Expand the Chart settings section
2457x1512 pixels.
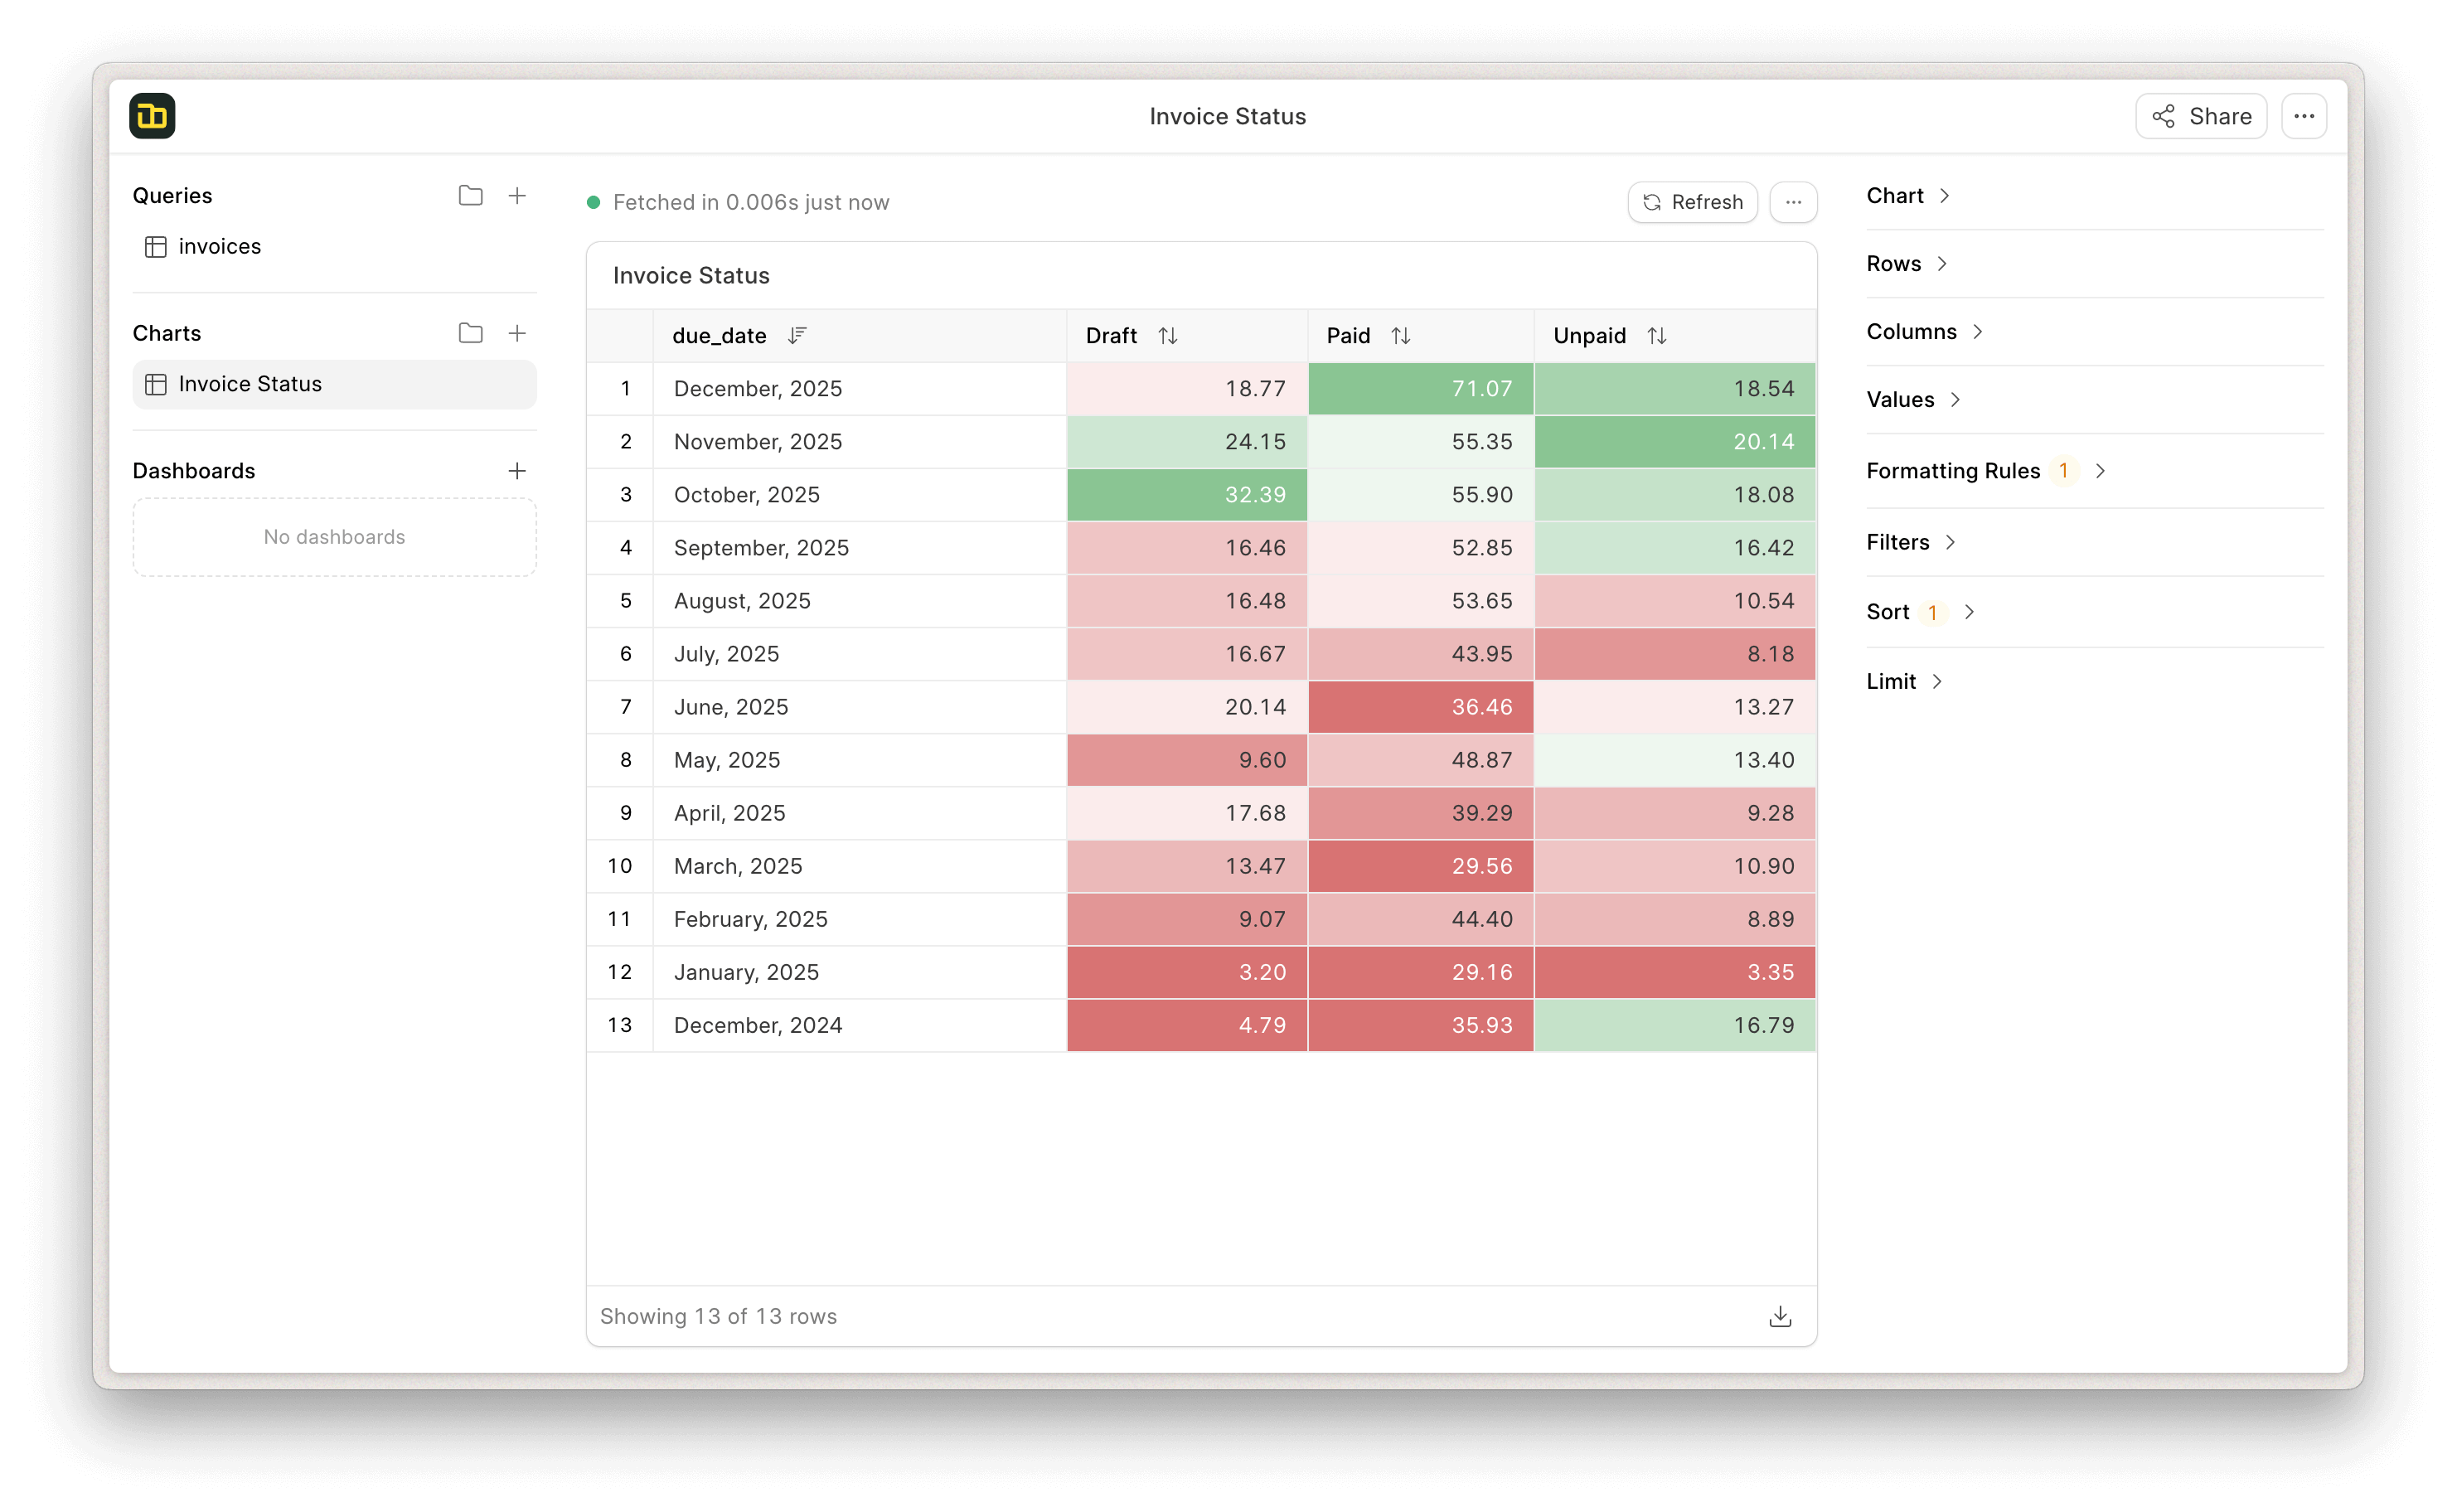(x=1907, y=196)
